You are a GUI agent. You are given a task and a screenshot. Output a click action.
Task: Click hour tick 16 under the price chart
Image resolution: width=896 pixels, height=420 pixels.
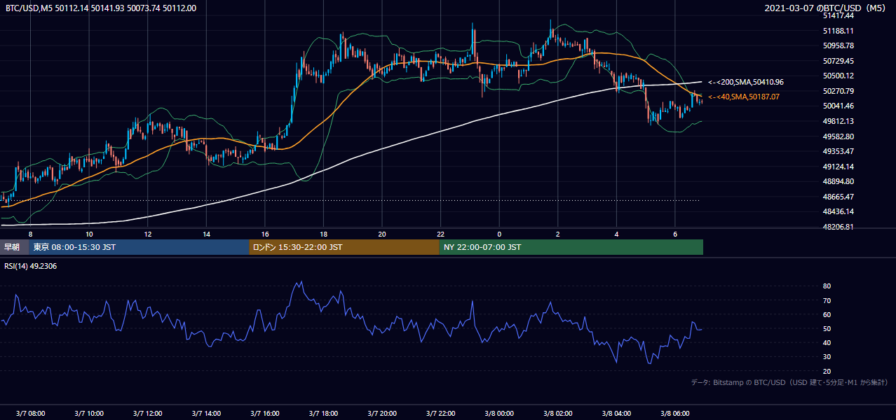265,234
